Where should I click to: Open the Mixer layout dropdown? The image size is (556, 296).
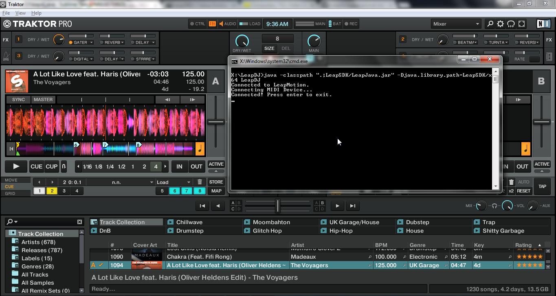(x=456, y=24)
